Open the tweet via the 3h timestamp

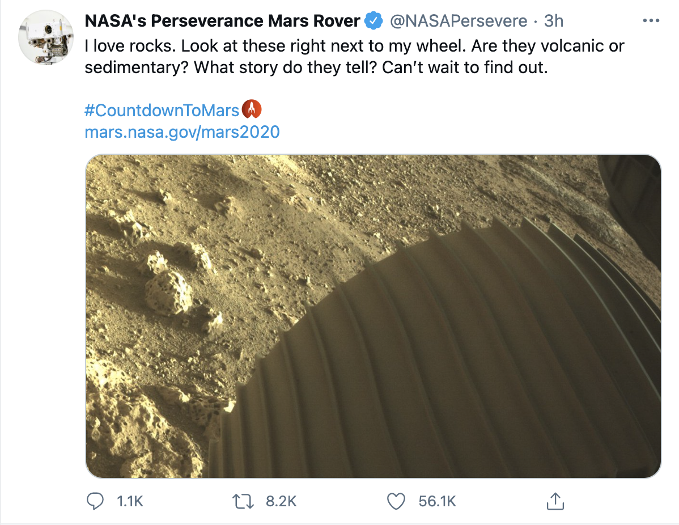coord(554,22)
